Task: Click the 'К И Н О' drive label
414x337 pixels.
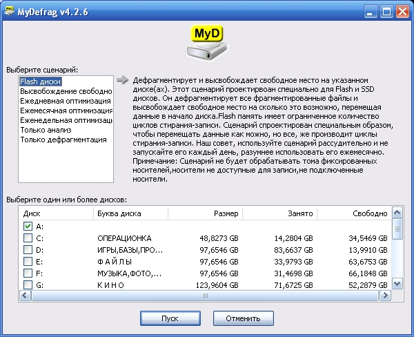Action: (110, 285)
